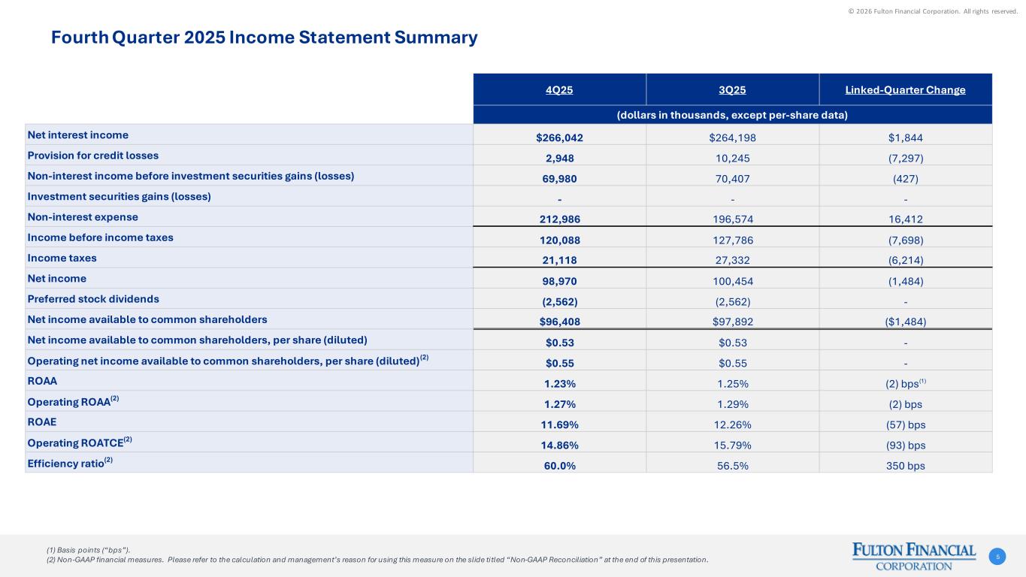Click the Preferred stock dividends row label
This screenshot has height=577, width=1026.
(93, 299)
